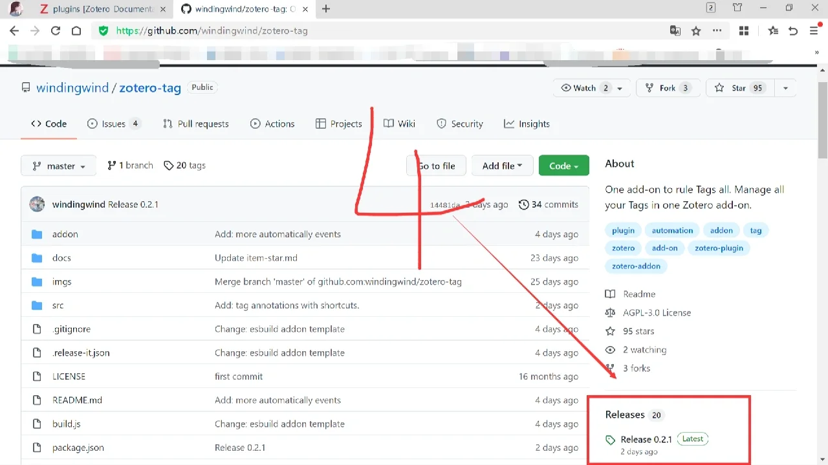View the 20 tags link
This screenshot has height=465, width=828.
pyautogui.click(x=184, y=166)
